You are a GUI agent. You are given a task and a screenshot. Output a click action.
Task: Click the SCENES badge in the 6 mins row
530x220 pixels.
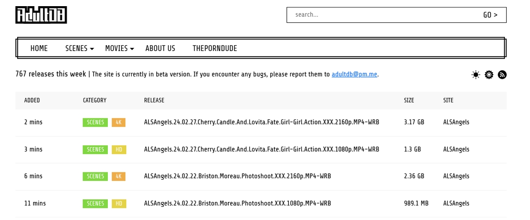click(x=95, y=176)
